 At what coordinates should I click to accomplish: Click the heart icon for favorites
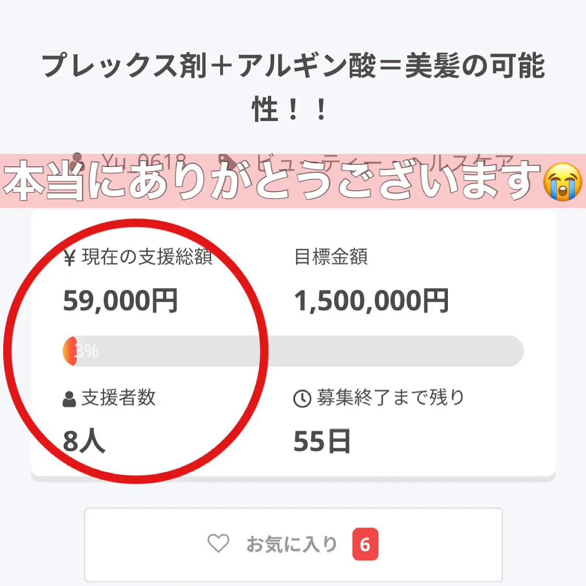(218, 544)
